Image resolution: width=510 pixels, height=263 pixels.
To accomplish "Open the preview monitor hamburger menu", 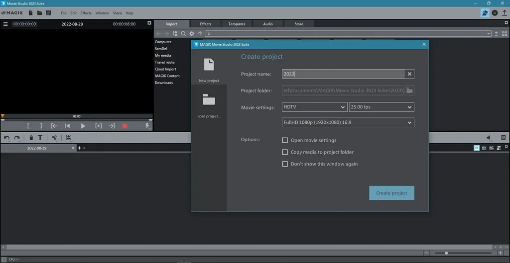I will click(5, 24).
